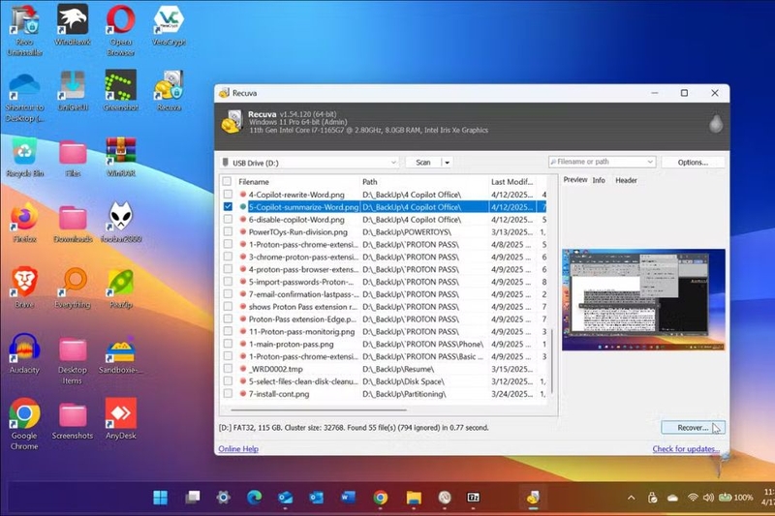
Task: Open UniGetUI desktop icon
Action: coord(74,91)
